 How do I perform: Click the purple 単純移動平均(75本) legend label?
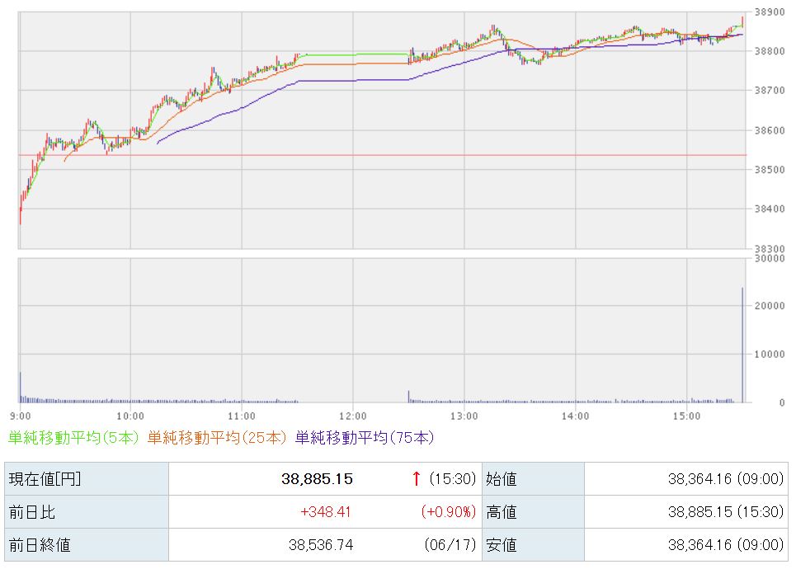tap(365, 438)
